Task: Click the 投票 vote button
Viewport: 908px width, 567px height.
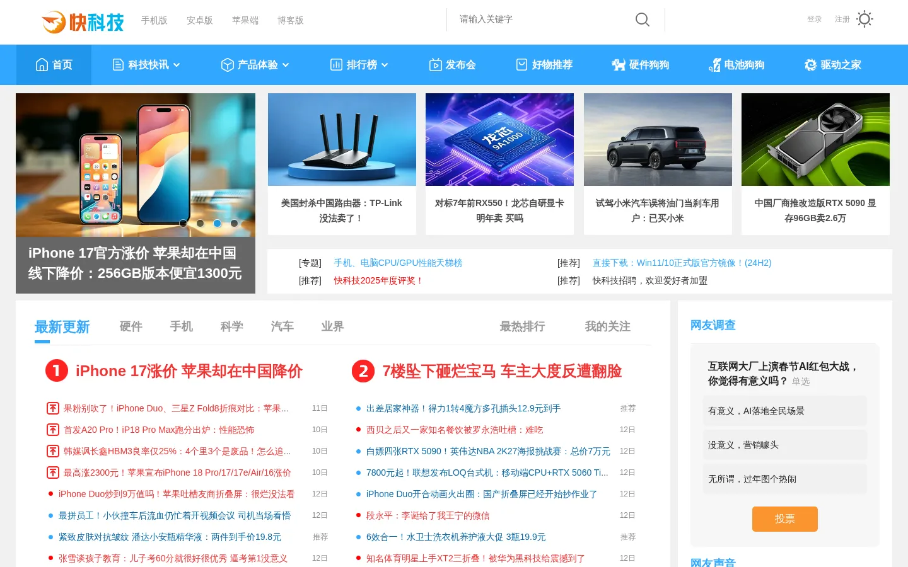Action: 785,519
